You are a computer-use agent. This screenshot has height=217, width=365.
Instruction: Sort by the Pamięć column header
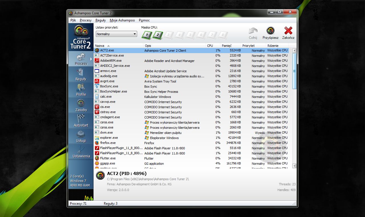point(231,46)
